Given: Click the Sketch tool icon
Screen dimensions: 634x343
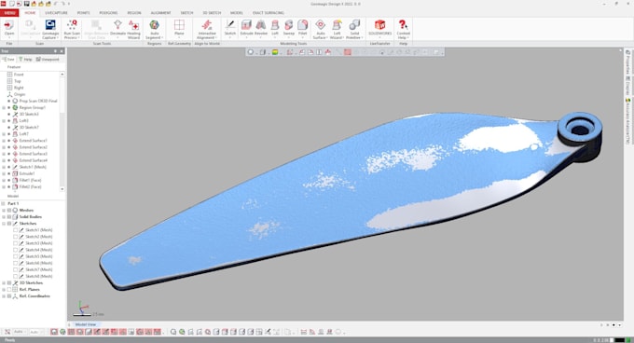Looking at the screenshot, I should (x=229, y=25).
